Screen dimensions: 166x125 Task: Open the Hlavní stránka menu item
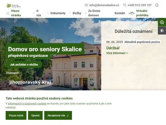click(16, 13)
